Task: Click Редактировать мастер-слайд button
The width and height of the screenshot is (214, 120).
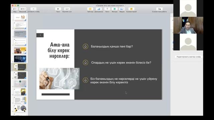Action: coord(189,57)
